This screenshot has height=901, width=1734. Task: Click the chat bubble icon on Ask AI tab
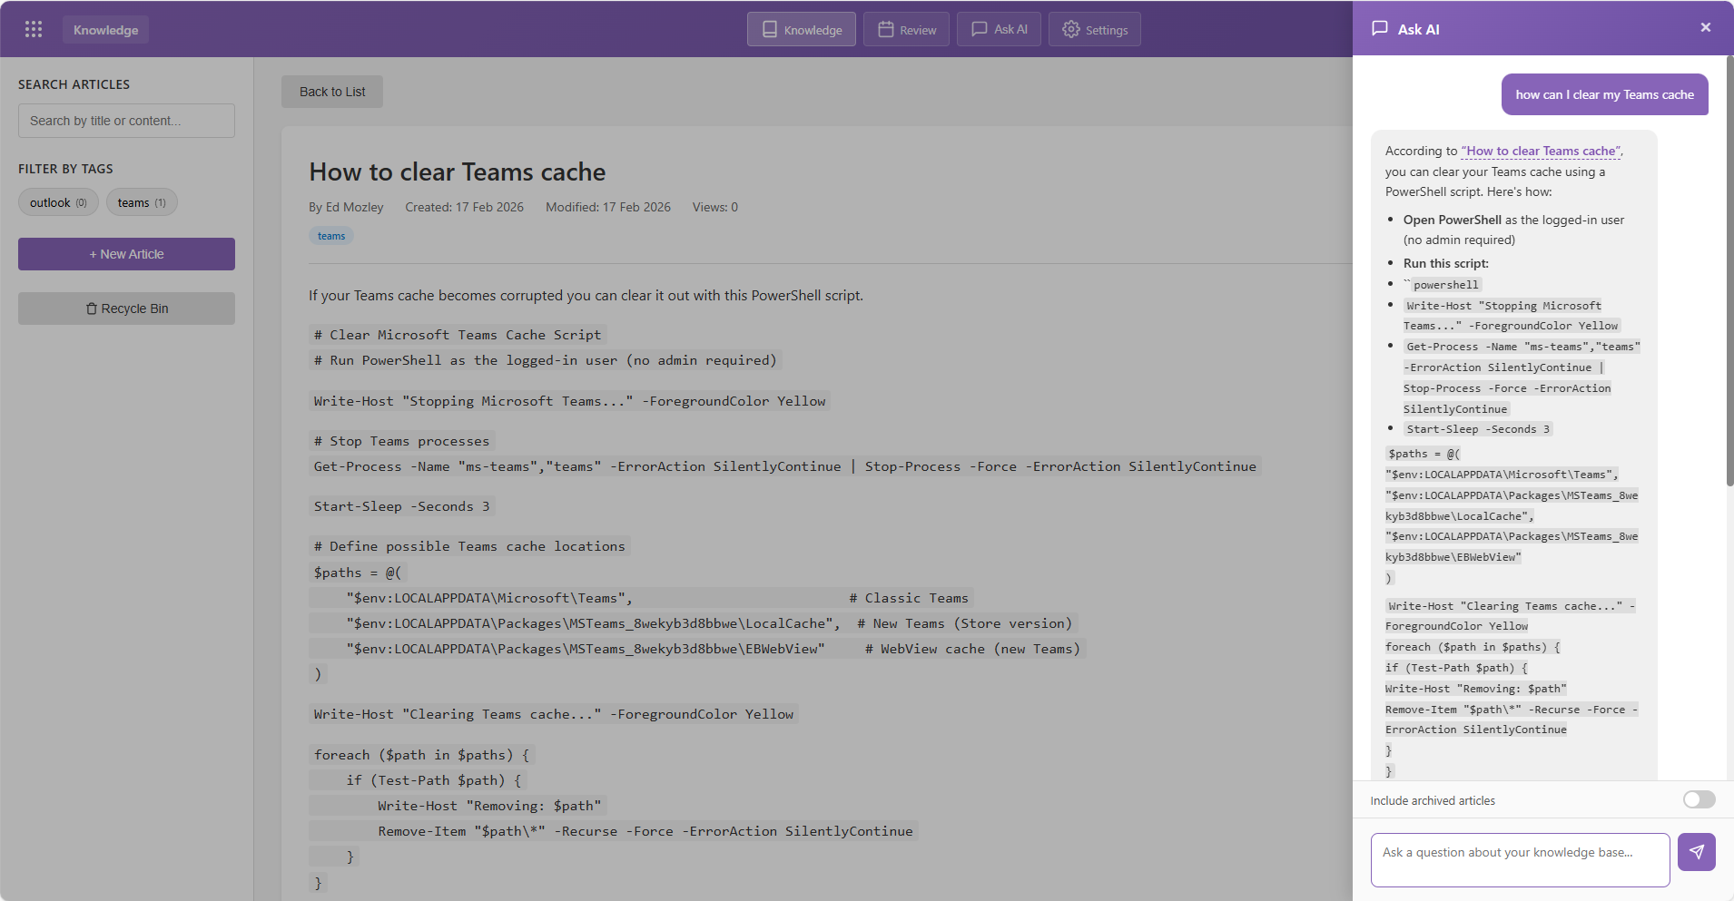[980, 29]
